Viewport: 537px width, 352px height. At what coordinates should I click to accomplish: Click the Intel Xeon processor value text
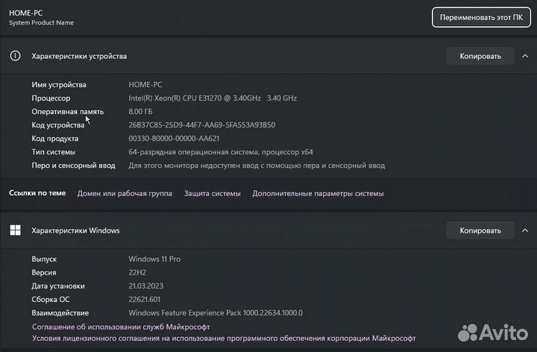(213, 98)
